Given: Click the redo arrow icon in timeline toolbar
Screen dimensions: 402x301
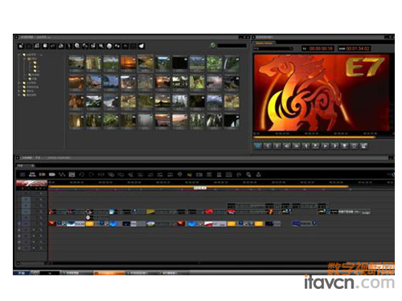Looking at the screenshot, I should click(92, 175).
